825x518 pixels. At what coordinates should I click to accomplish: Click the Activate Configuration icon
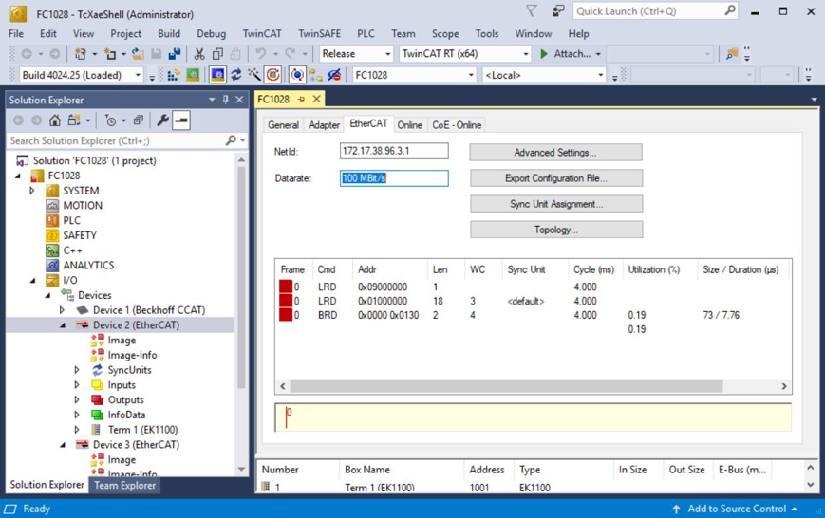coord(174,75)
